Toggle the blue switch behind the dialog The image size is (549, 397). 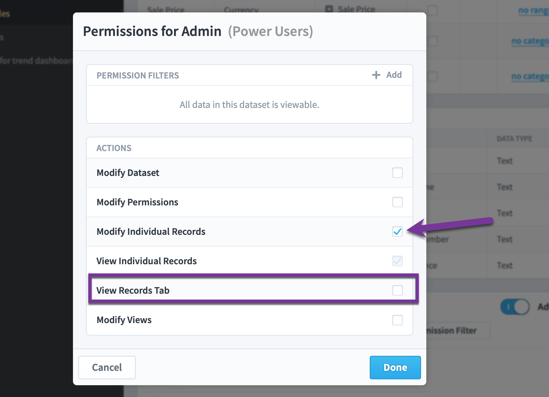coord(515,307)
